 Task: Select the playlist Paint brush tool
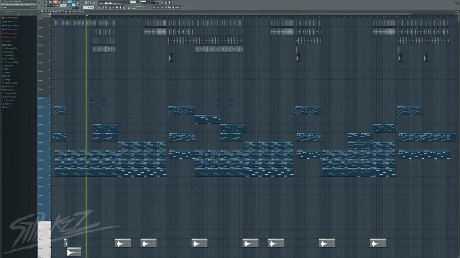pyautogui.click(x=49, y=11)
